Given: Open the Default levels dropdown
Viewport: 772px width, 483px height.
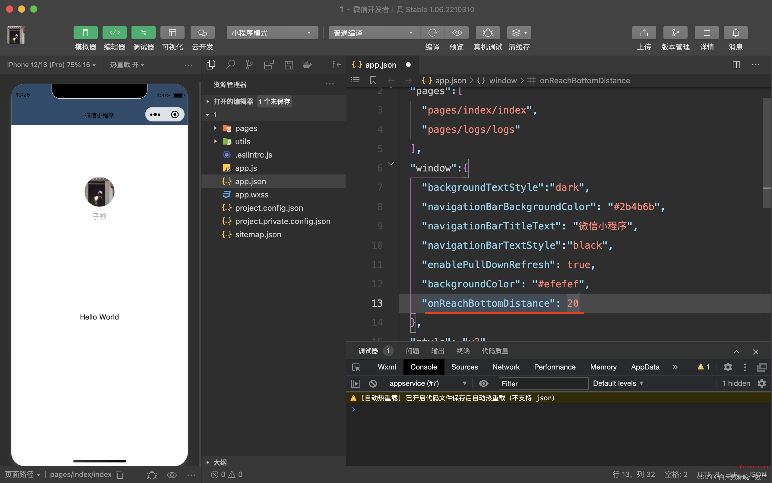Looking at the screenshot, I should point(618,383).
